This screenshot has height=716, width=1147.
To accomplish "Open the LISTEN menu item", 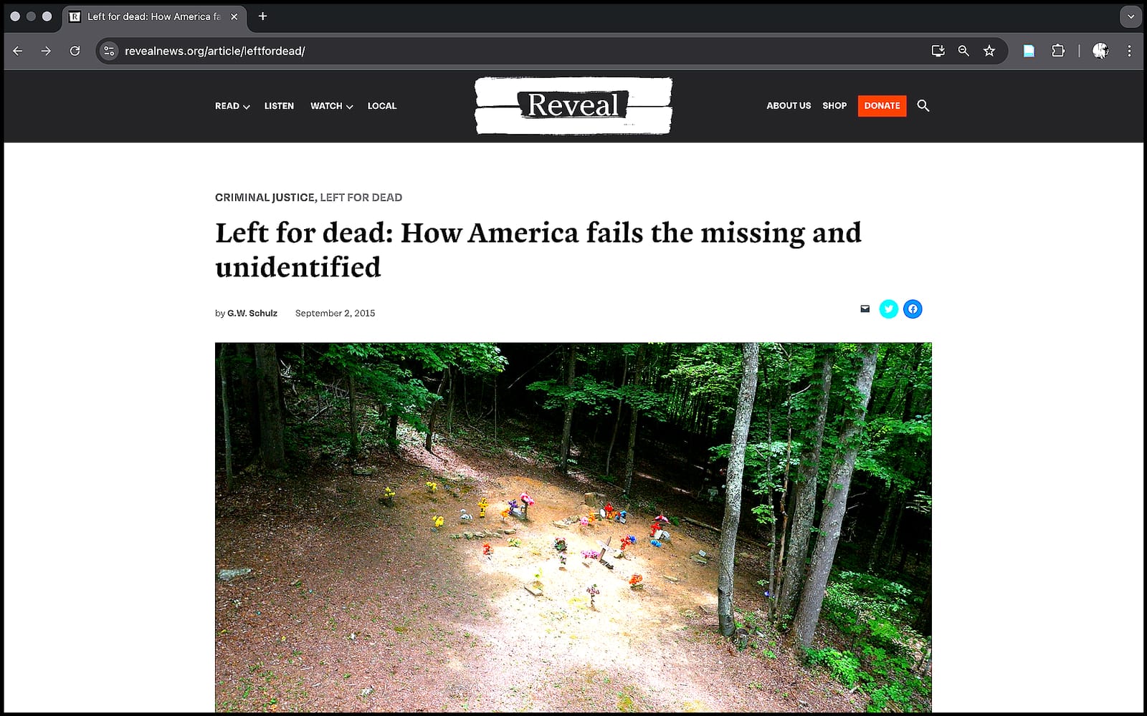I will pos(279,106).
